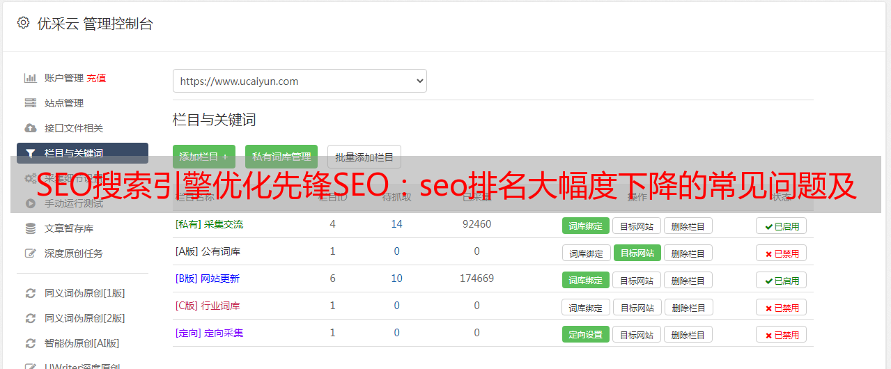Click 删除栏目 for the 采集交流 row
Viewport: 891px width, 369px height.
click(688, 226)
